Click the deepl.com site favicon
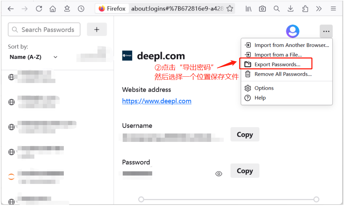Viewport: 344px width, 206px height. coord(127,56)
